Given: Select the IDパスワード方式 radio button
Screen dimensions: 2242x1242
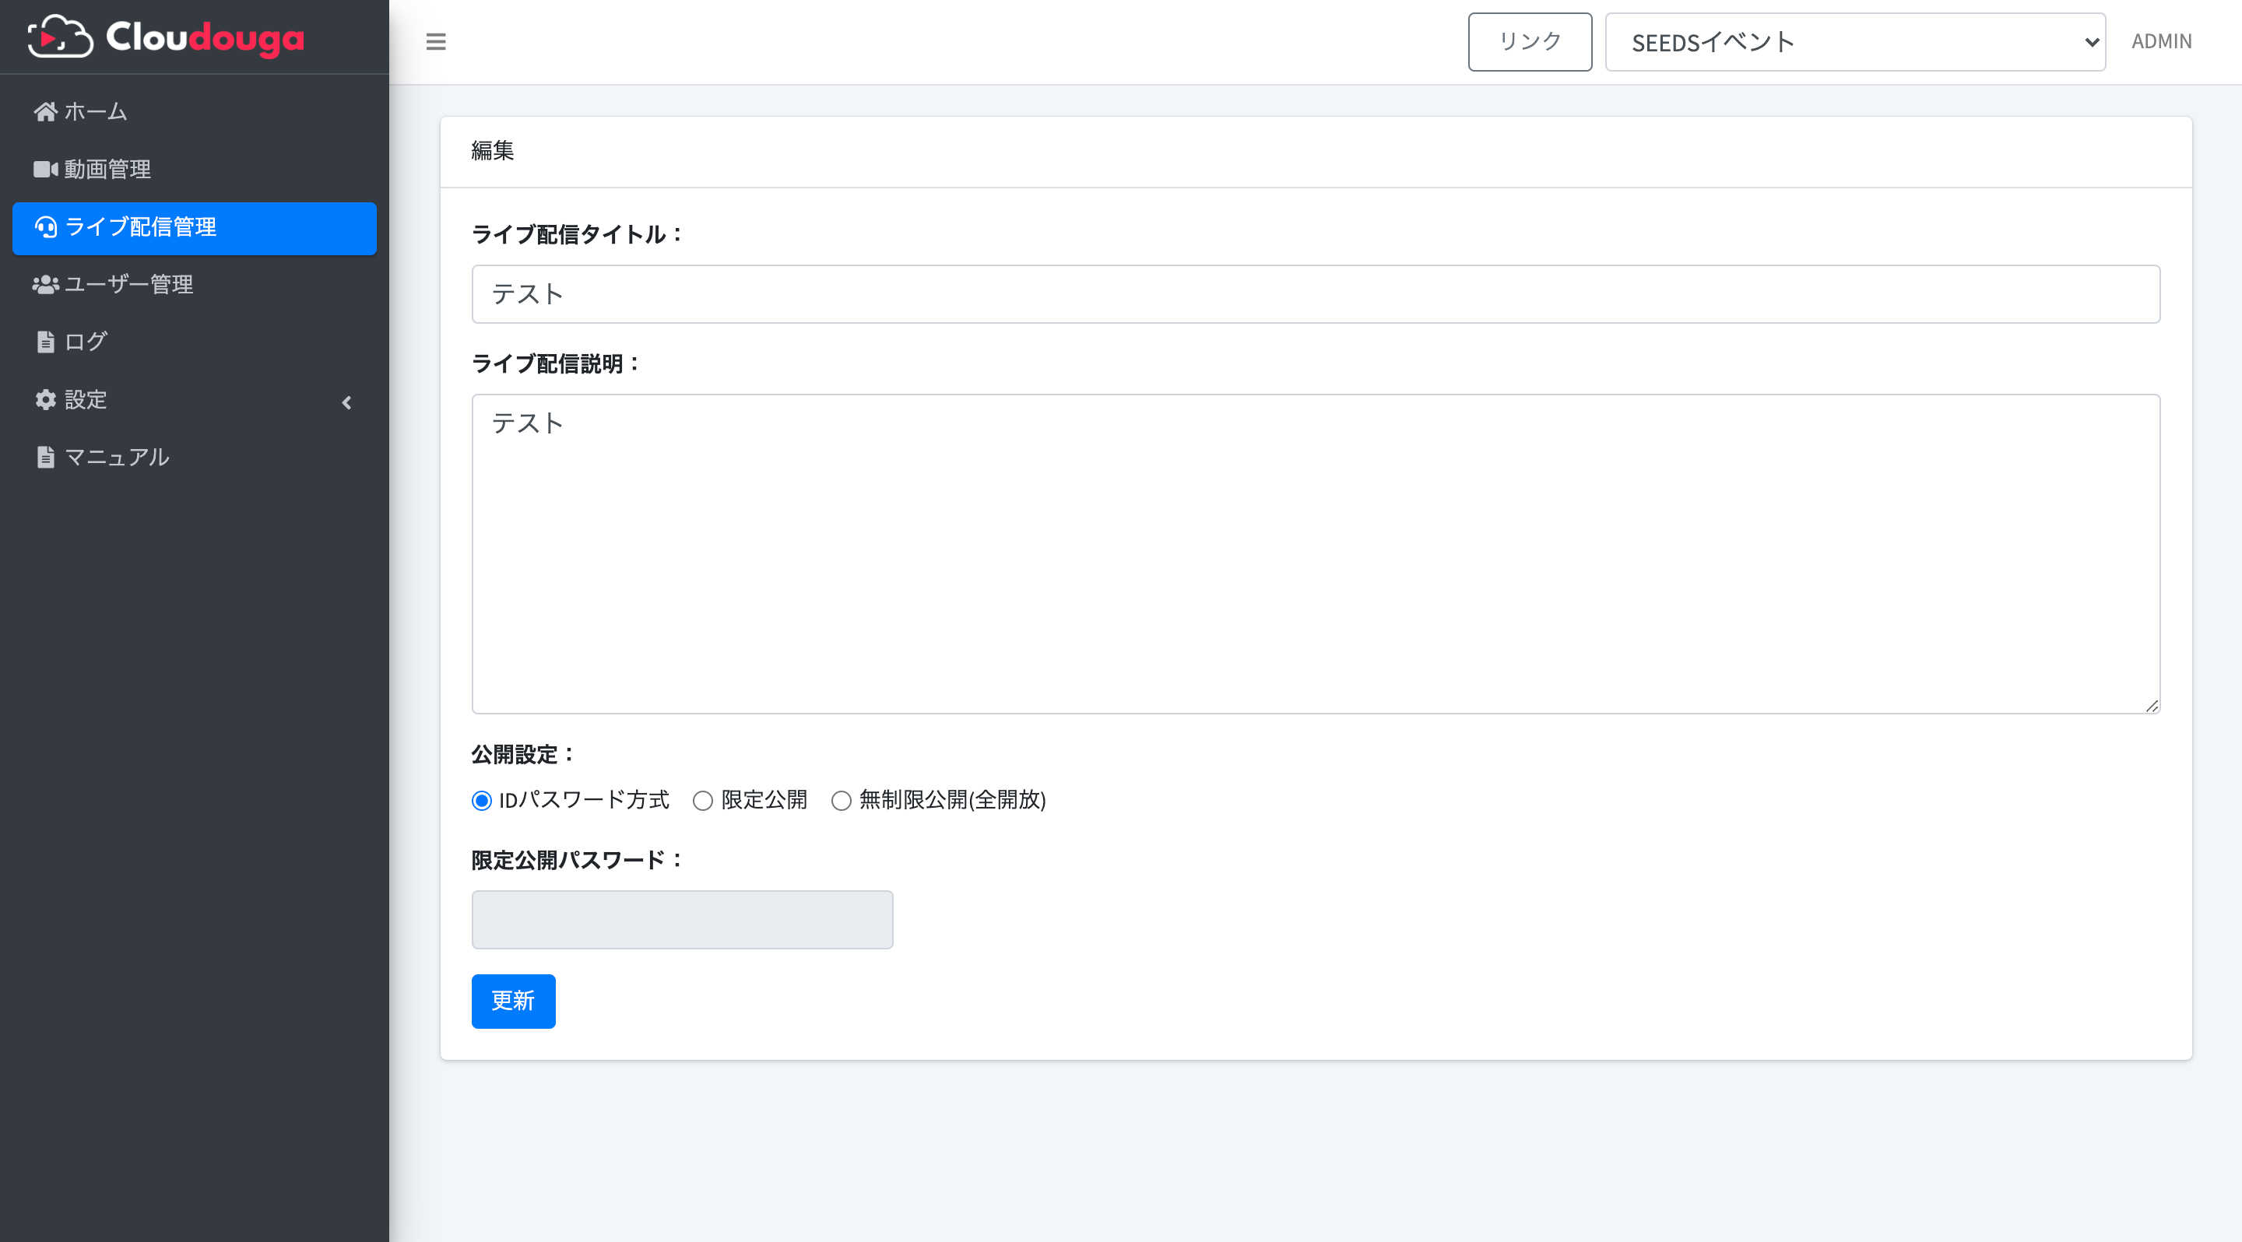Looking at the screenshot, I should (481, 800).
